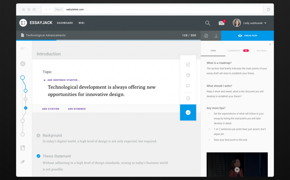This screenshot has height=180, width=290.
Task: Mark the Topic section complete with blue checkmark
Action: coord(188,112)
